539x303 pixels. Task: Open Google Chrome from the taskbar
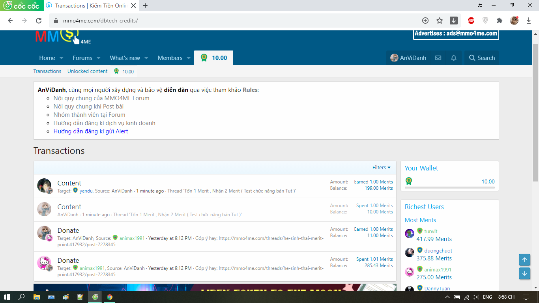(x=110, y=297)
